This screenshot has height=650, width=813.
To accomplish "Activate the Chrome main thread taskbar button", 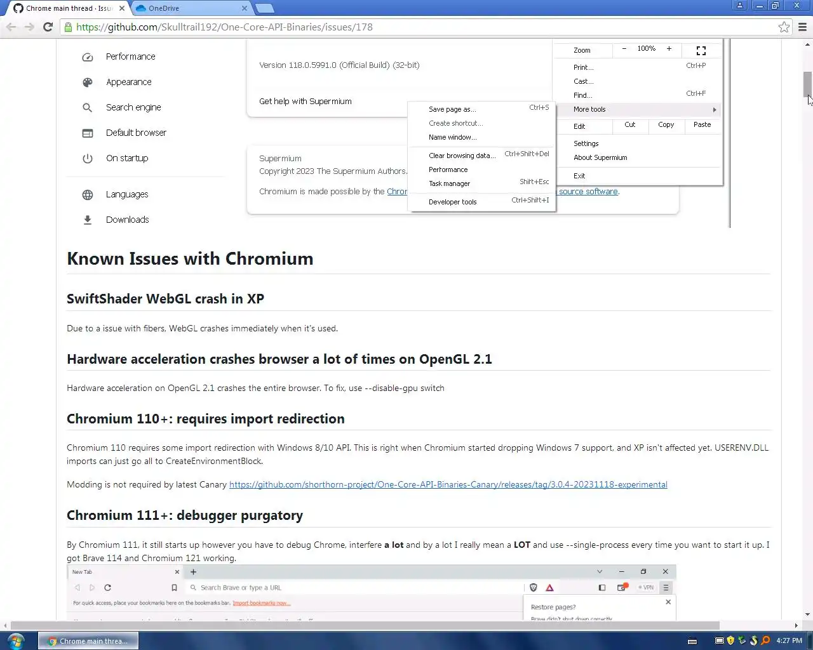I will 88,640.
